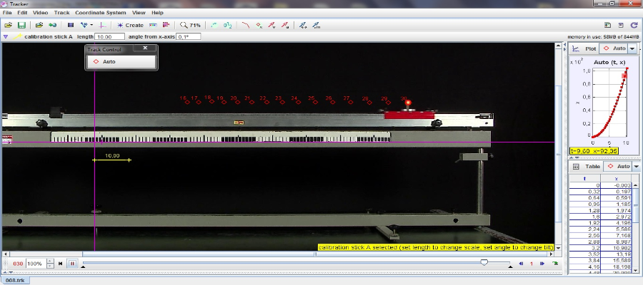Click the red frame counter 030
The image size is (643, 285).
pyautogui.click(x=18, y=264)
